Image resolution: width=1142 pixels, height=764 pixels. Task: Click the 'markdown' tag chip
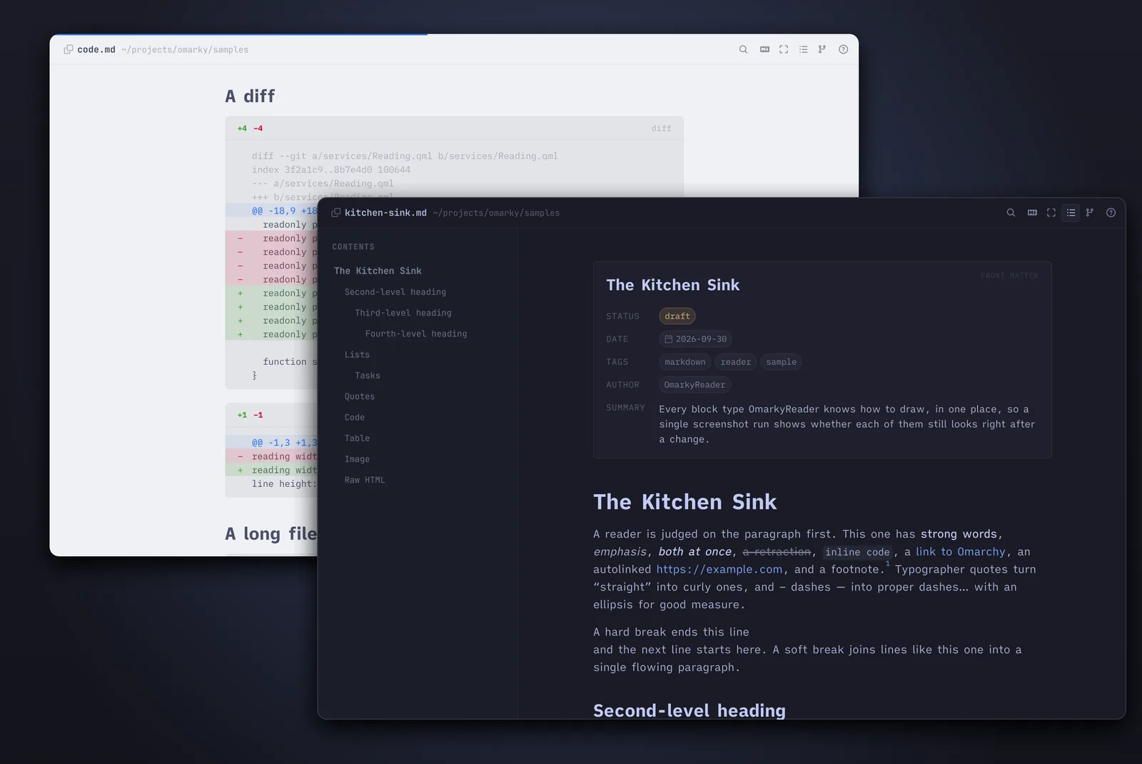pyautogui.click(x=685, y=362)
